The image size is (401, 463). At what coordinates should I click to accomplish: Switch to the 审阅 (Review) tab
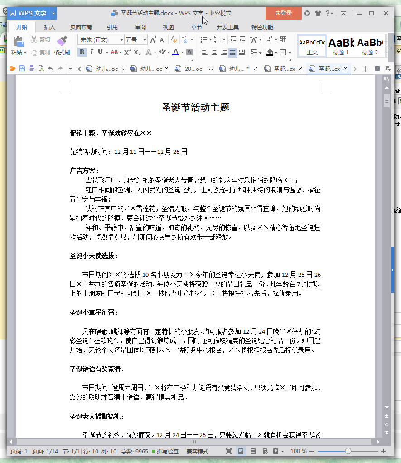[x=140, y=27]
